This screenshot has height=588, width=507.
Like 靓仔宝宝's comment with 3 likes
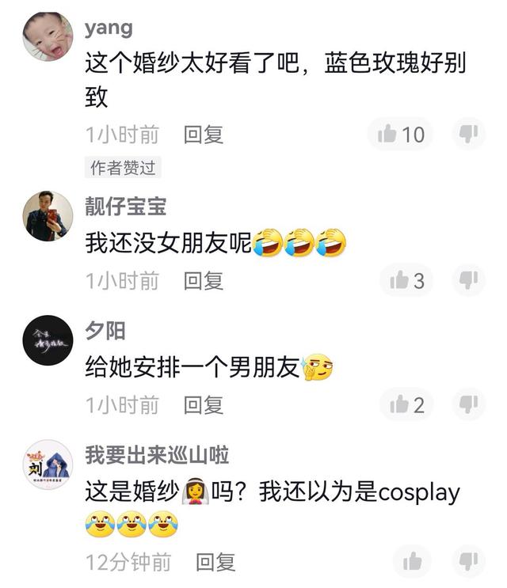[407, 280]
